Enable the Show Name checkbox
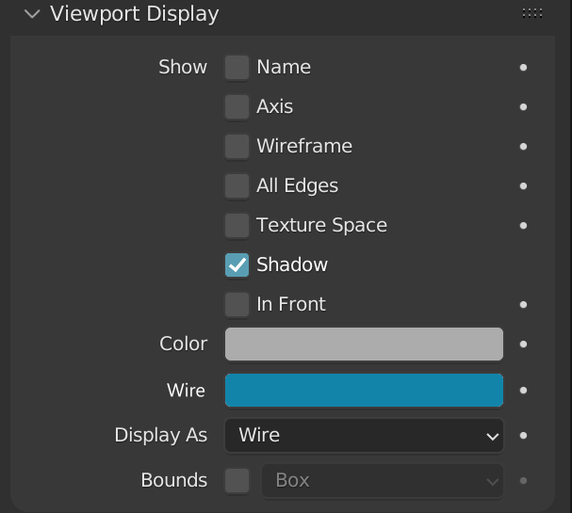 (237, 68)
